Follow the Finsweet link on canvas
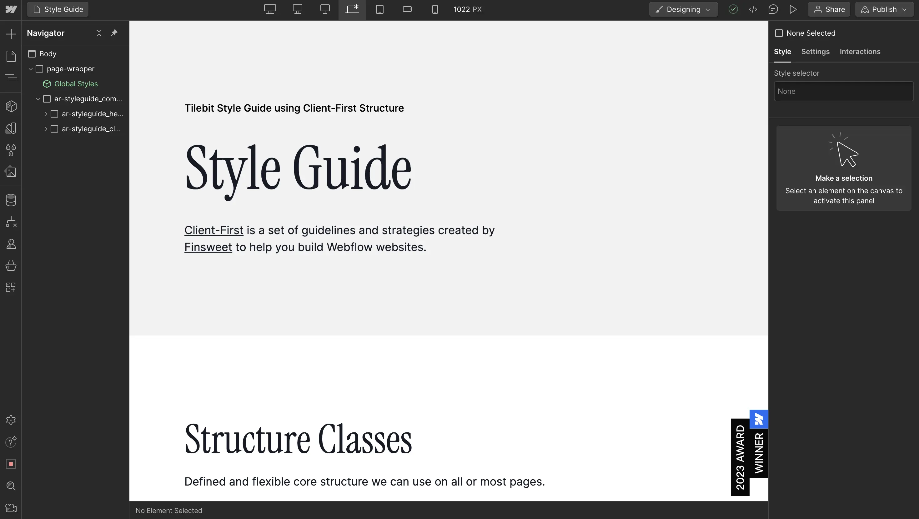This screenshot has height=519, width=919. [208, 247]
